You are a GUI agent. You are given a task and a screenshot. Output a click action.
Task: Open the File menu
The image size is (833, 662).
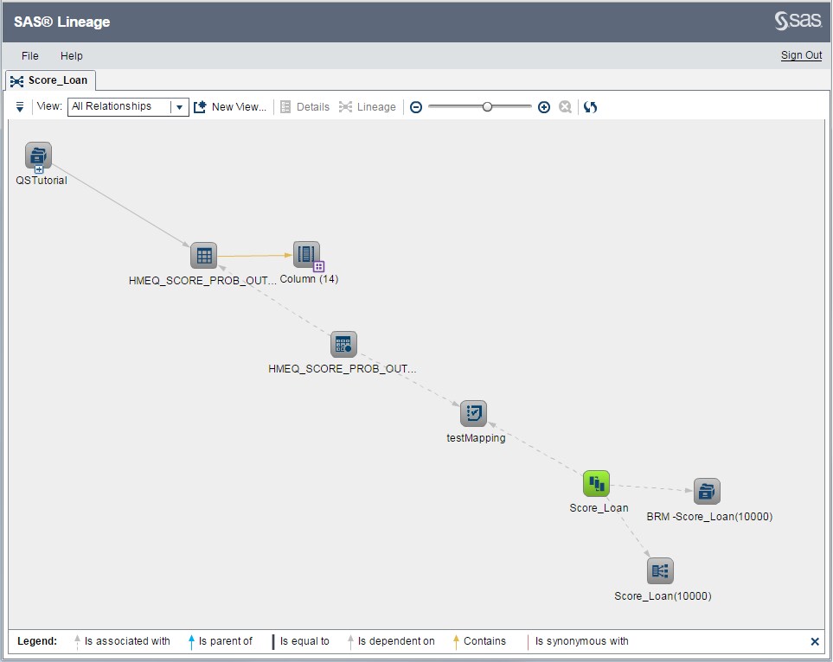(x=29, y=55)
